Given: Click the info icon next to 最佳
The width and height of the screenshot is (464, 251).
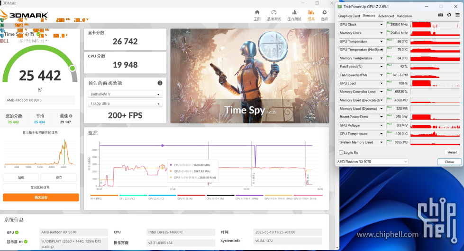Looking at the screenshot, I should [x=71, y=116].
